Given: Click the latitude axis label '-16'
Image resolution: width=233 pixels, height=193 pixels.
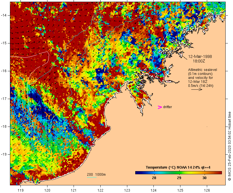Looking at the screenshot, I should (x=4, y=71).
